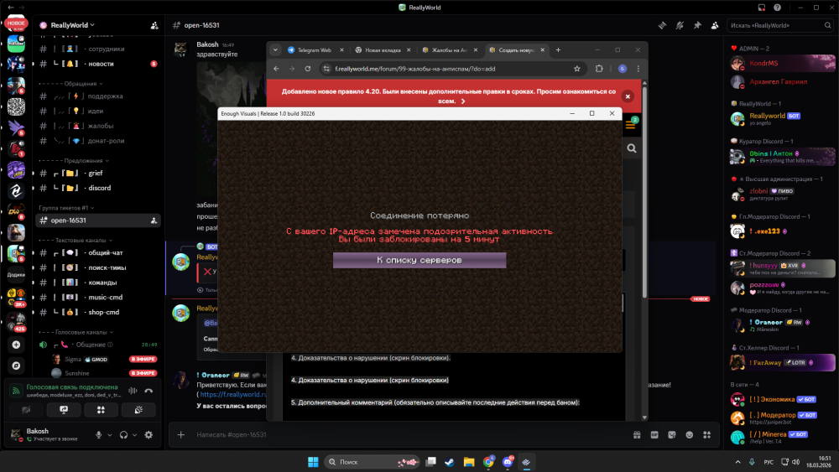Start screen share from the voice panel

click(x=64, y=410)
